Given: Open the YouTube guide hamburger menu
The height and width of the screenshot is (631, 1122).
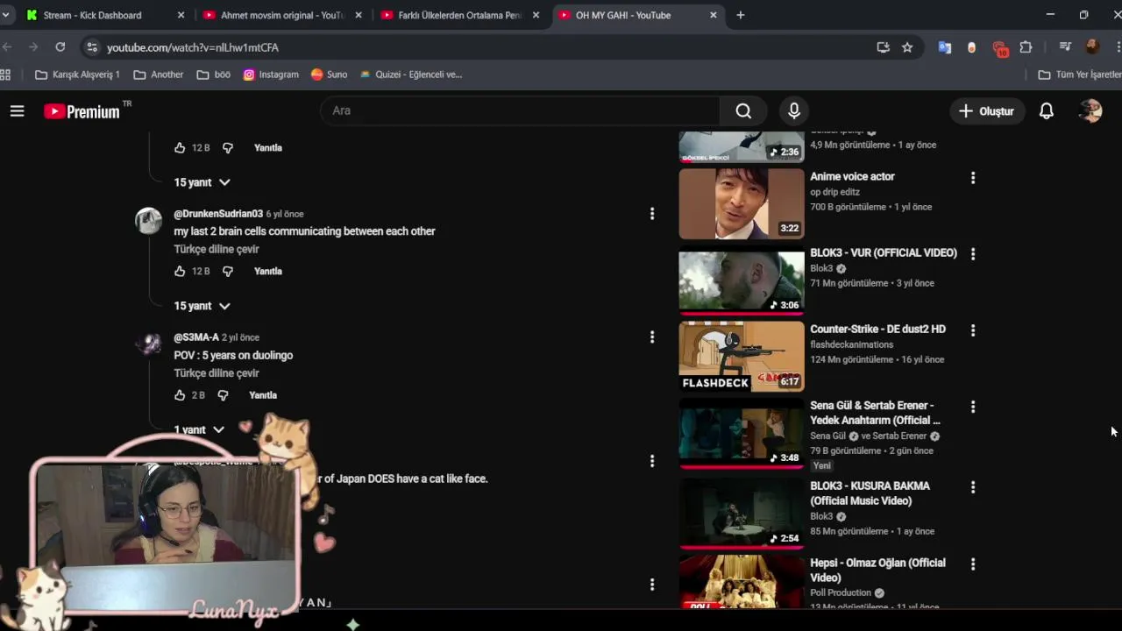Looking at the screenshot, I should 17,110.
